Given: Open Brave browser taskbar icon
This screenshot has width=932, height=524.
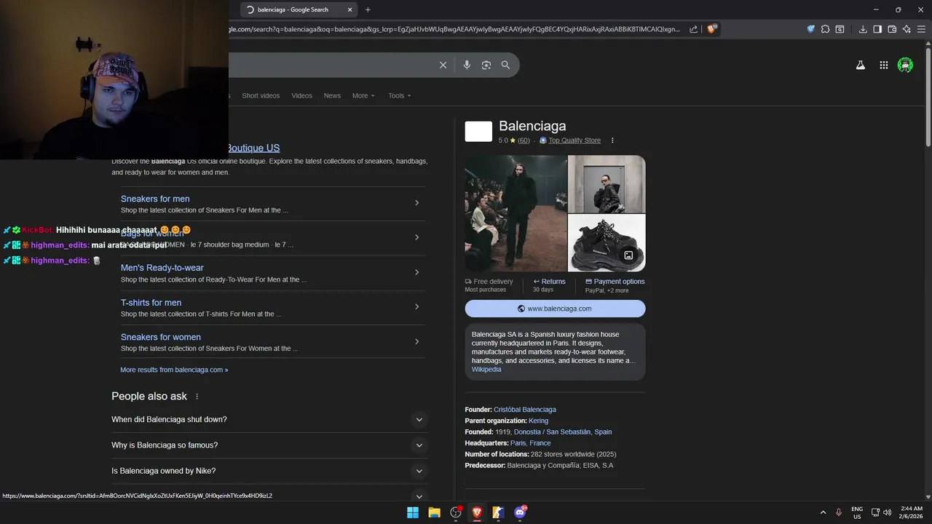Looking at the screenshot, I should [x=477, y=512].
